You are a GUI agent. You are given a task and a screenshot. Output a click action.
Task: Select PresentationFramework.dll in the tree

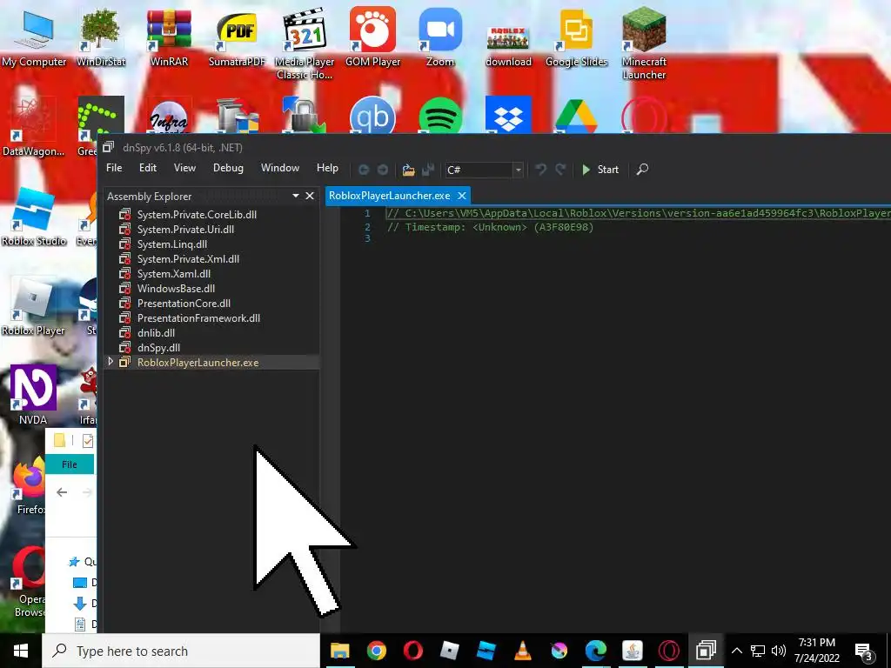[198, 318]
